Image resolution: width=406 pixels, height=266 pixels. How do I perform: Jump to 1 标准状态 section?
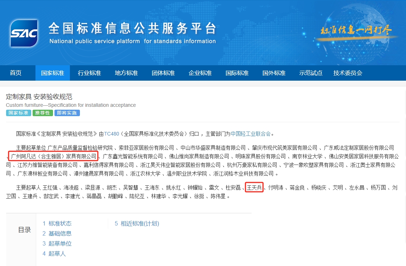[x=57, y=223]
